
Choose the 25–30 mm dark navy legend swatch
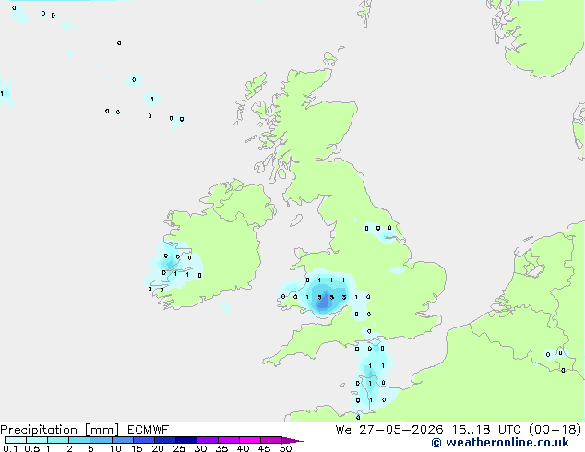pos(185,440)
